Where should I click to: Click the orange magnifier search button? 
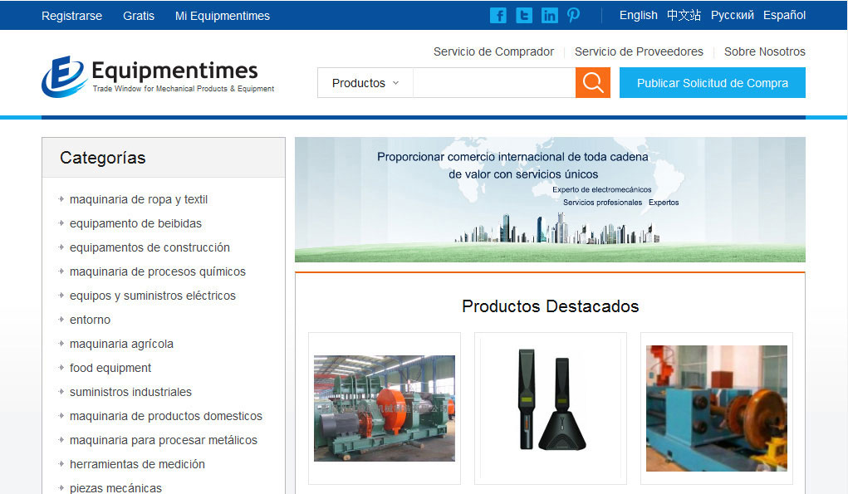click(x=593, y=83)
